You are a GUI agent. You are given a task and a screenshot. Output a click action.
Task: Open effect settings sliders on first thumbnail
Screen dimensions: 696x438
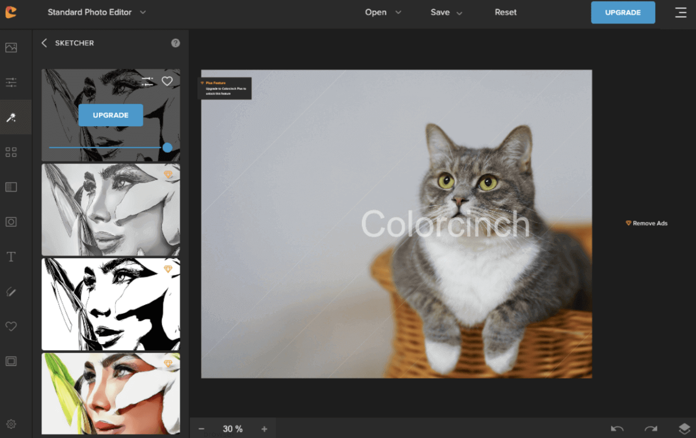[147, 81]
